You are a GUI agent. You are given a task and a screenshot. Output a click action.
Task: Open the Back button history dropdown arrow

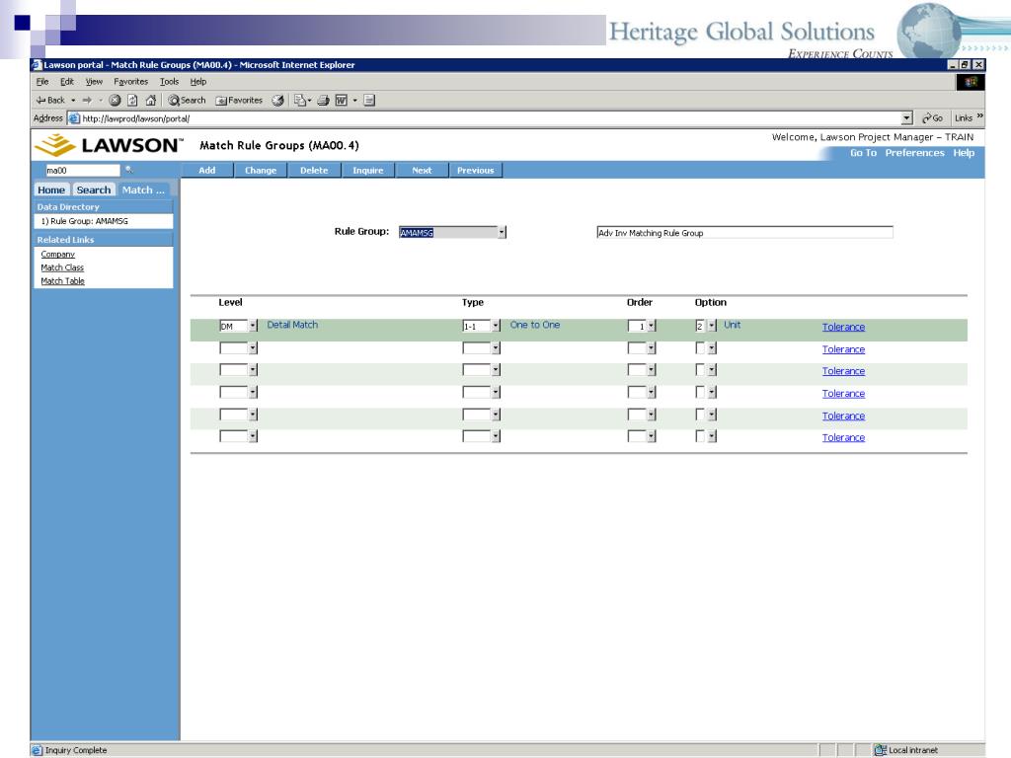pos(73,100)
